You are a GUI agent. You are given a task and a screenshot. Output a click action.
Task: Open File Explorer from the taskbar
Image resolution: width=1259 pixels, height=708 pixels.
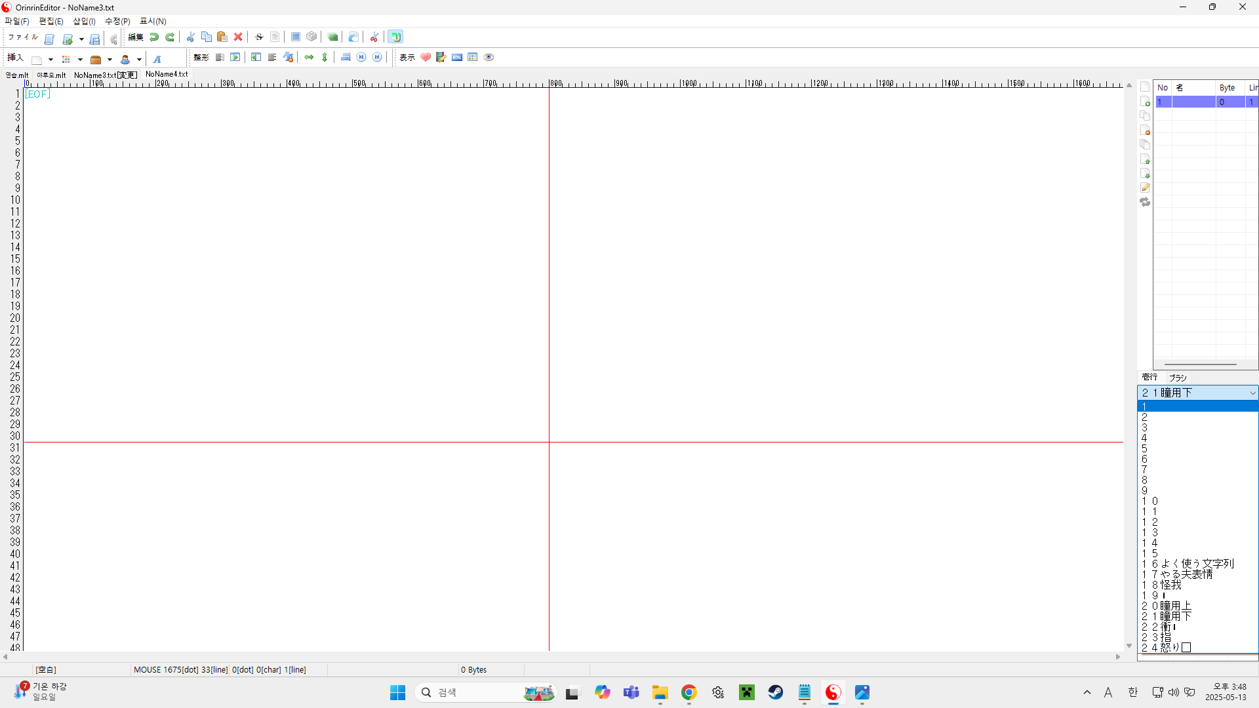tap(660, 692)
